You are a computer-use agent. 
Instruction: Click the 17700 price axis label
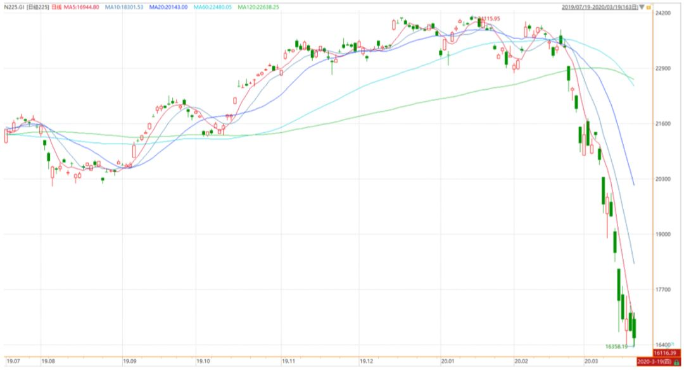[663, 290]
